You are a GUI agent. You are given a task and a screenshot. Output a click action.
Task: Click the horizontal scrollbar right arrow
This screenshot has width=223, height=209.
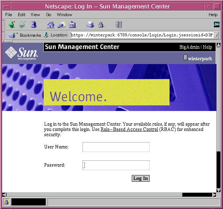214,195
